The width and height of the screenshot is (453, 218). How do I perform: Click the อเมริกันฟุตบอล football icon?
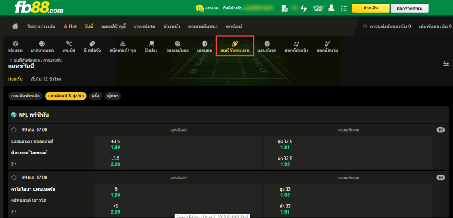(234, 44)
